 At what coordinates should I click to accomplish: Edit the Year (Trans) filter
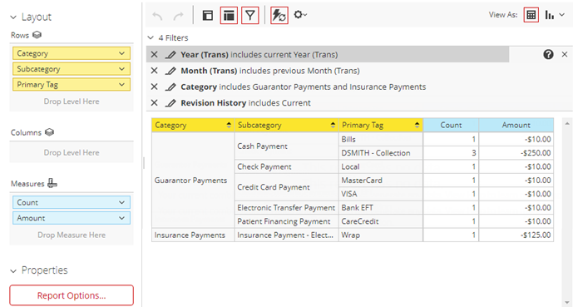[x=170, y=54]
